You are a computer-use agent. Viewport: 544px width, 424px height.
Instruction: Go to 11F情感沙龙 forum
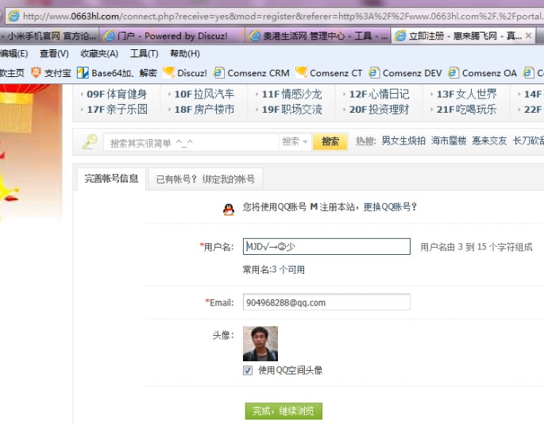click(x=291, y=94)
